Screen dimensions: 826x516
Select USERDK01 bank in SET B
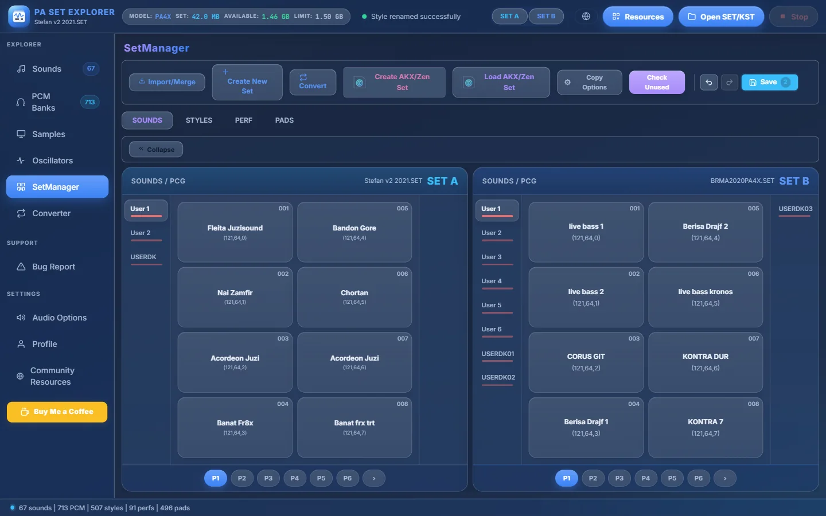(x=497, y=354)
